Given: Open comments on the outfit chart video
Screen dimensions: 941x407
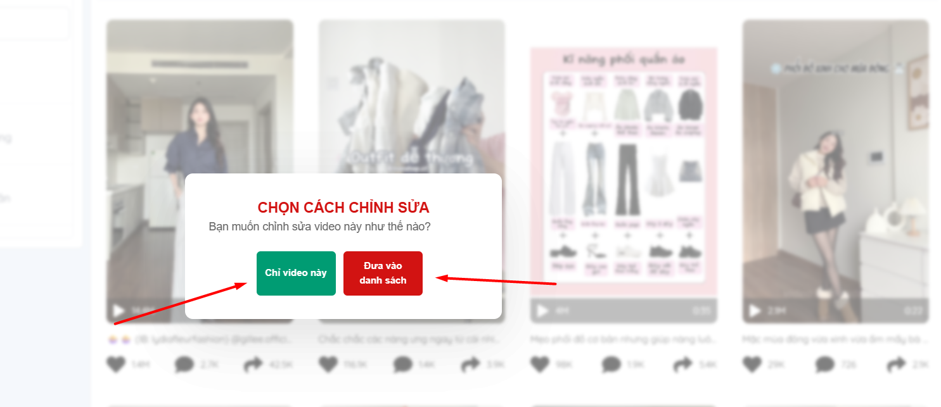Looking at the screenshot, I should click(x=611, y=365).
